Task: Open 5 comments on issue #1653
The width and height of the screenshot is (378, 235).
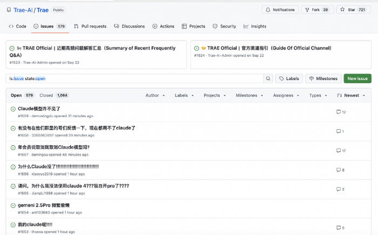Action: [340, 228]
